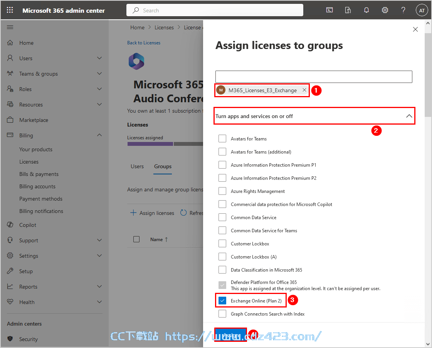Check the Customer Lockbox (A) option
432x348 pixels.
(222, 257)
